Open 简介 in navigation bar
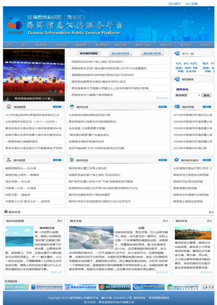Viewport: 217px width, 305px height. (x=24, y=45)
